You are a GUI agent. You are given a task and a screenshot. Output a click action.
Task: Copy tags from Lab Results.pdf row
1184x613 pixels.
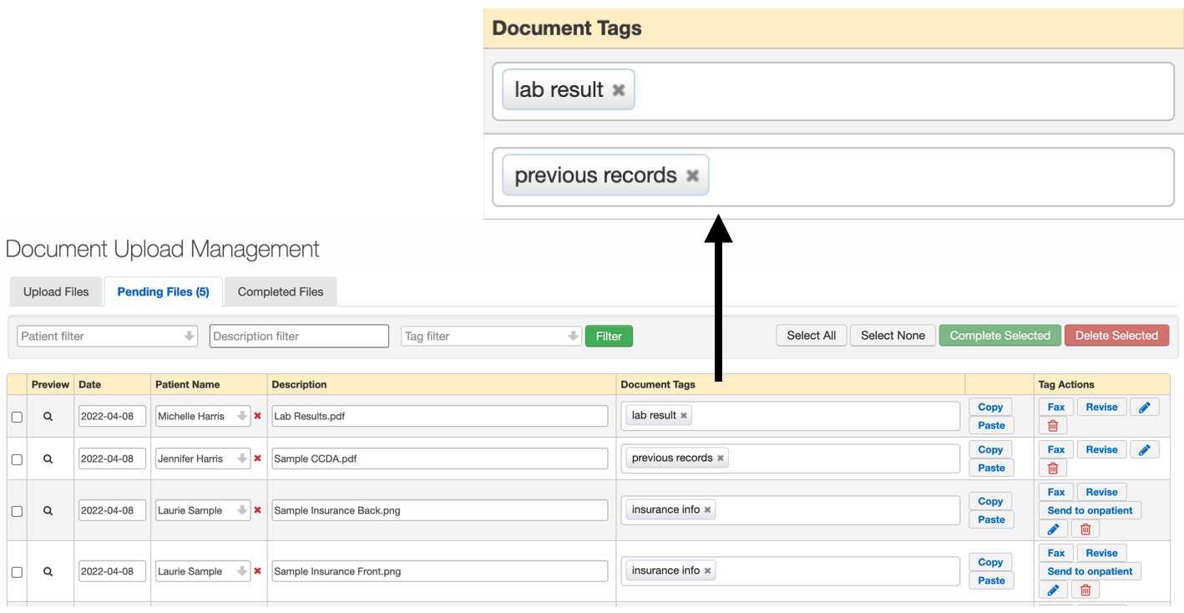coord(991,407)
